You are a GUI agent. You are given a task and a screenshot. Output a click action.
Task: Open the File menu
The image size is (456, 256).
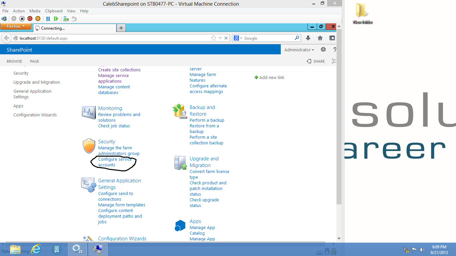coord(5,11)
